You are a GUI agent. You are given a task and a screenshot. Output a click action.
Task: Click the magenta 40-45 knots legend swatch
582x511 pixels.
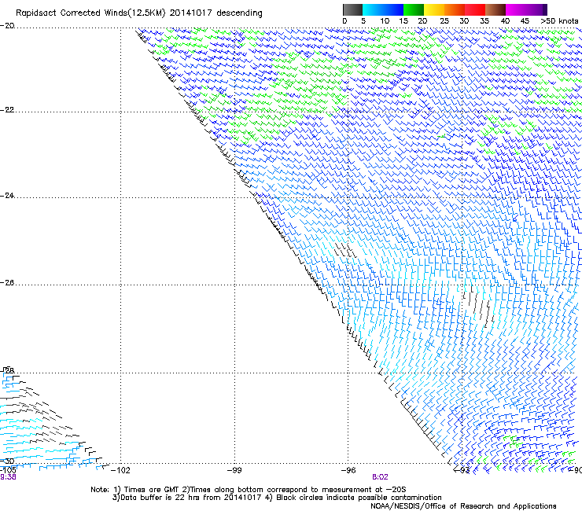click(x=516, y=9)
